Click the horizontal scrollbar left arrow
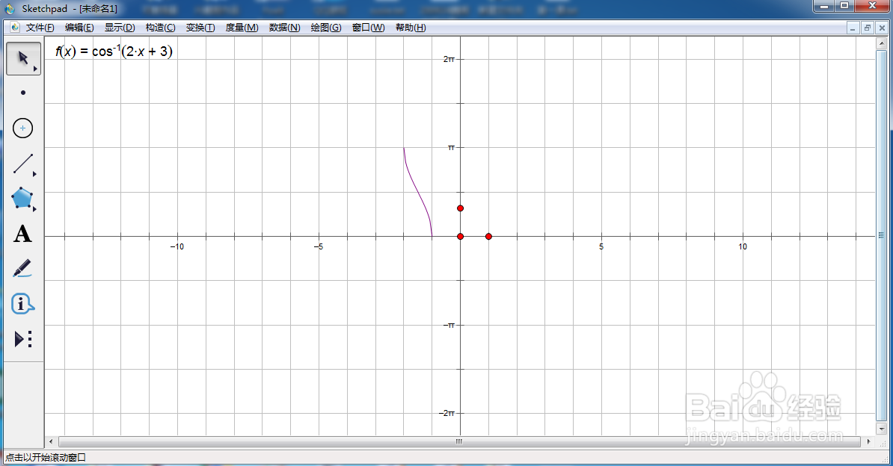The image size is (893, 466). click(51, 441)
